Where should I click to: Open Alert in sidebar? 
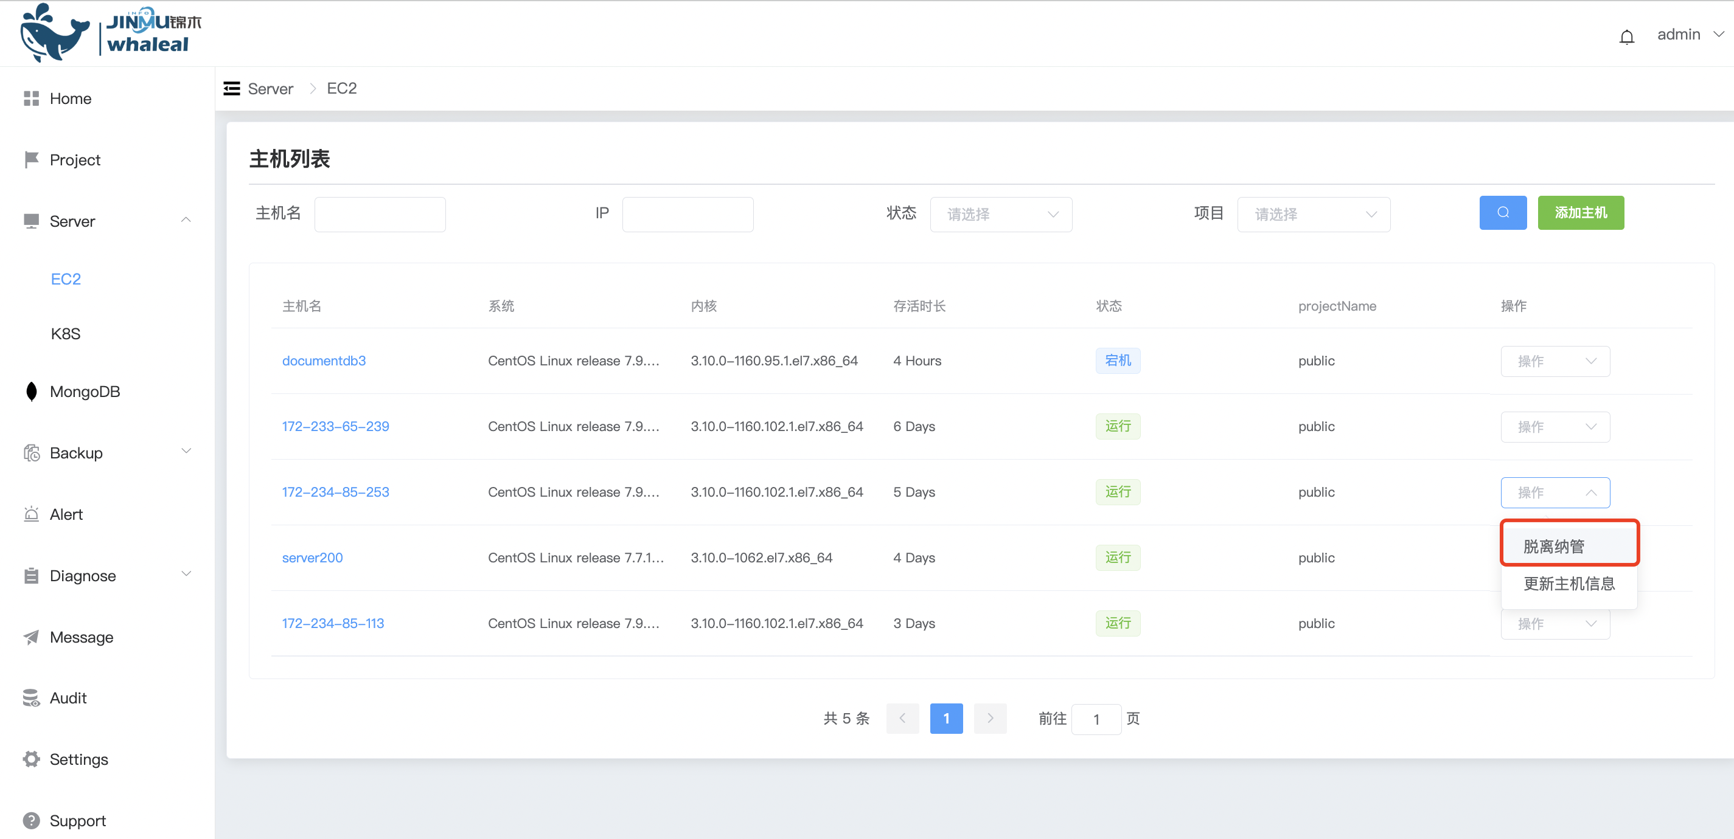[66, 514]
